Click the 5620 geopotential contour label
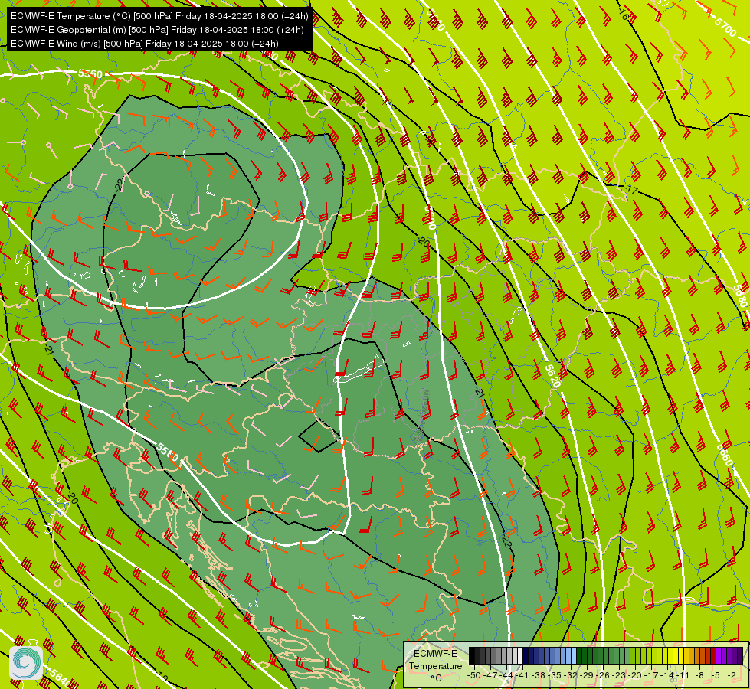Image resolution: width=750 pixels, height=689 pixels. pos(553,376)
